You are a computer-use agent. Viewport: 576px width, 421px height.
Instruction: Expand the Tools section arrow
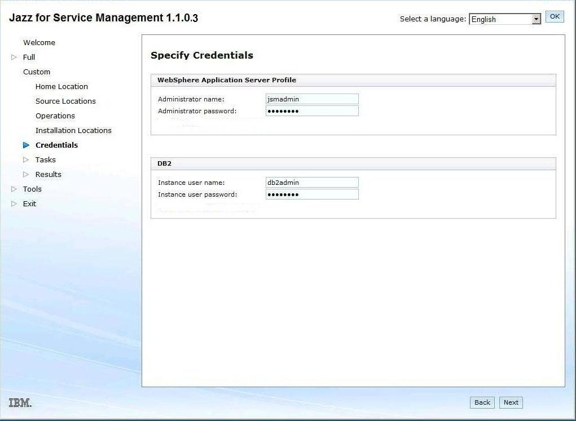click(x=14, y=189)
